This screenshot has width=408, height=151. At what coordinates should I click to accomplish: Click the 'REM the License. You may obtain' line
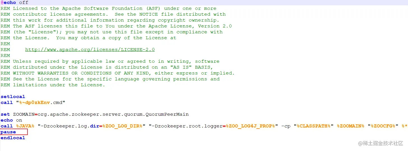click(x=88, y=38)
